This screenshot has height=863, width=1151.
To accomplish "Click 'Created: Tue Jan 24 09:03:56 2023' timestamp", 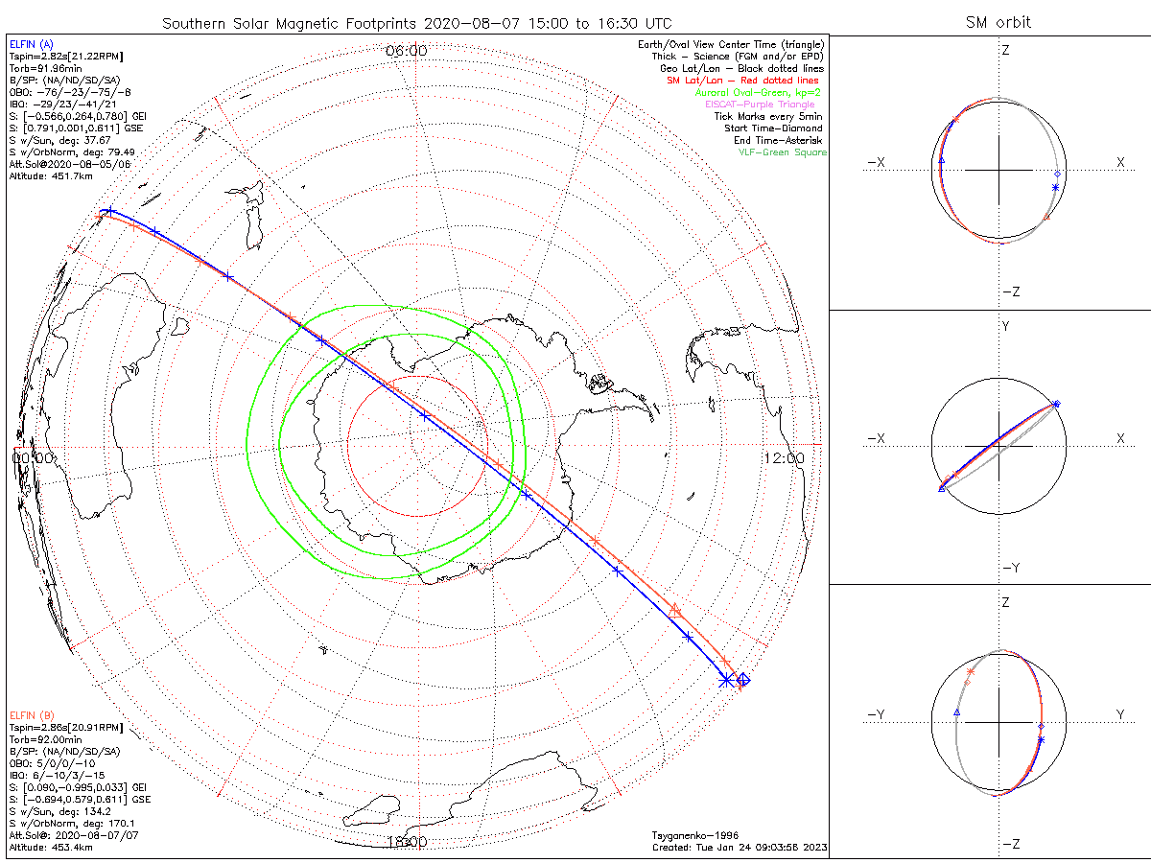I will (x=739, y=848).
